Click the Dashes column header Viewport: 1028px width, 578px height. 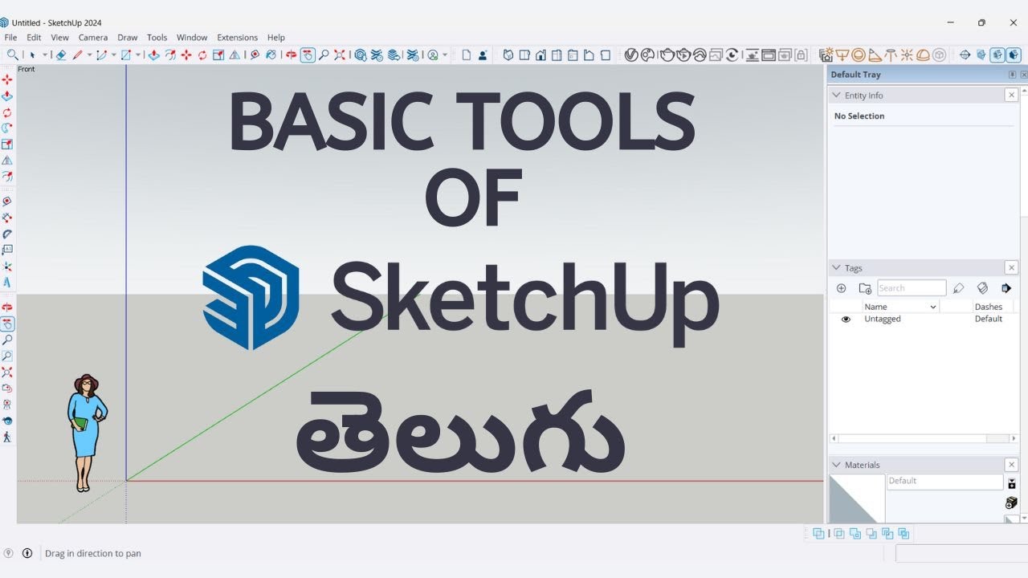coord(989,307)
